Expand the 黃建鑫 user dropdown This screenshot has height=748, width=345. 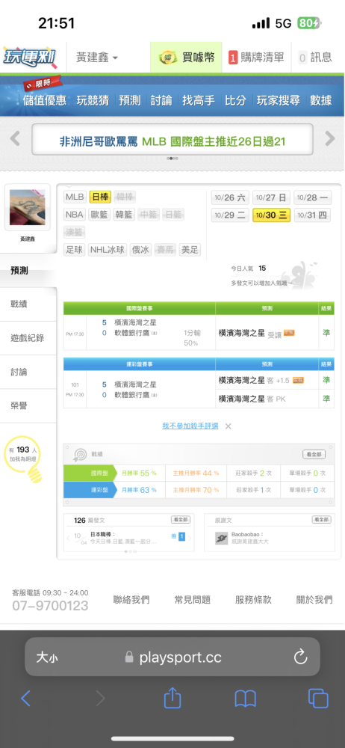click(x=97, y=58)
